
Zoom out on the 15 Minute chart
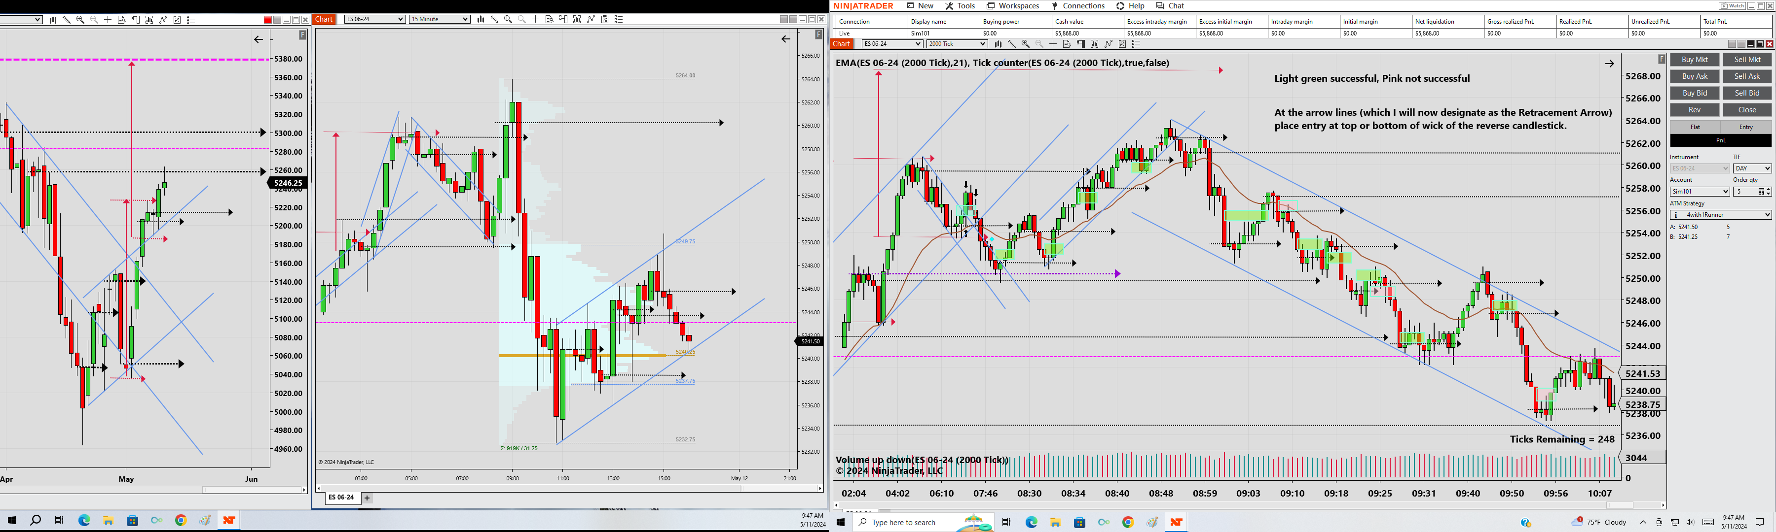pyautogui.click(x=522, y=19)
